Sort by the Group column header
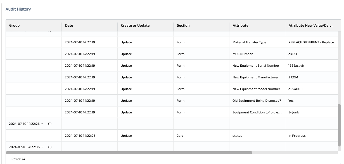 tap(15, 26)
